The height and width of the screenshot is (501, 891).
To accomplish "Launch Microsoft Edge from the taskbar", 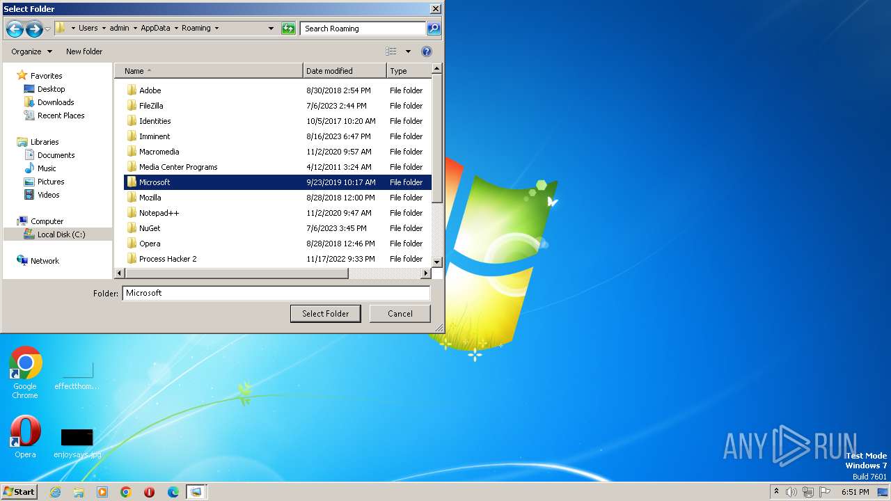I will [173, 492].
